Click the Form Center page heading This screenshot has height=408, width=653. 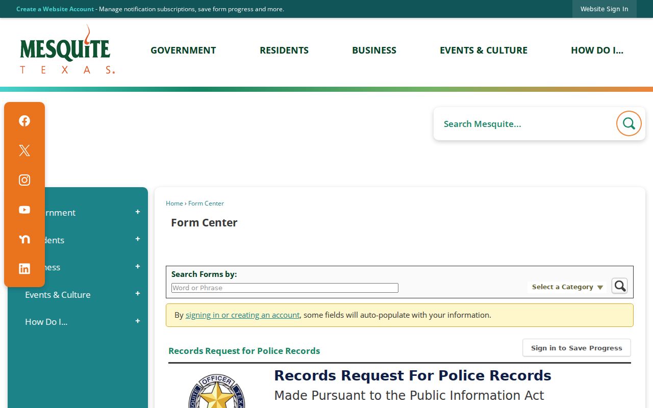click(x=204, y=223)
